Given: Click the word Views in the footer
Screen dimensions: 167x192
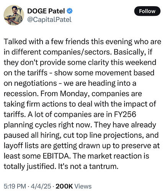Looking at the screenshot, I should [83, 186].
